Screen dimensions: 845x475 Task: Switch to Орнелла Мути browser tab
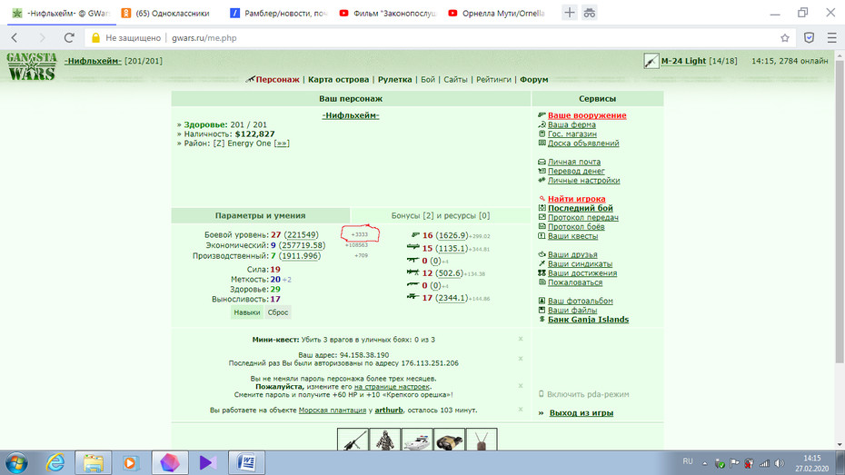click(x=496, y=13)
